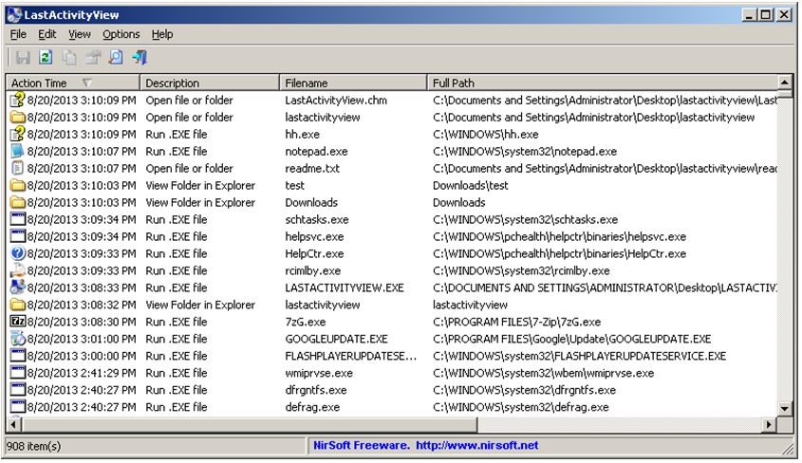Sort by the Description column header
802x463 pixels.
[x=210, y=83]
